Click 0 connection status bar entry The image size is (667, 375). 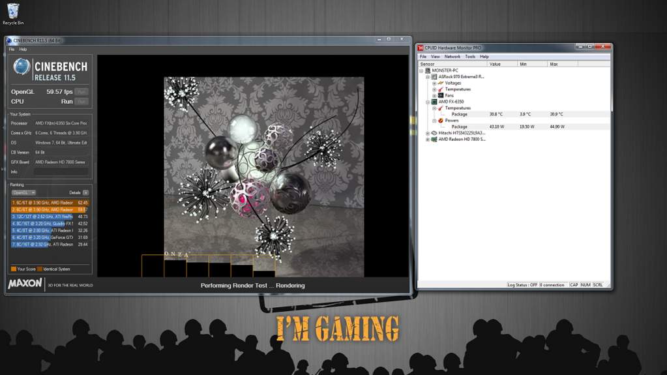552,285
